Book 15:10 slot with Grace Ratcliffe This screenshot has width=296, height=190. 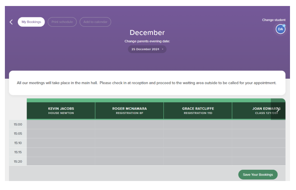(x=198, y=143)
